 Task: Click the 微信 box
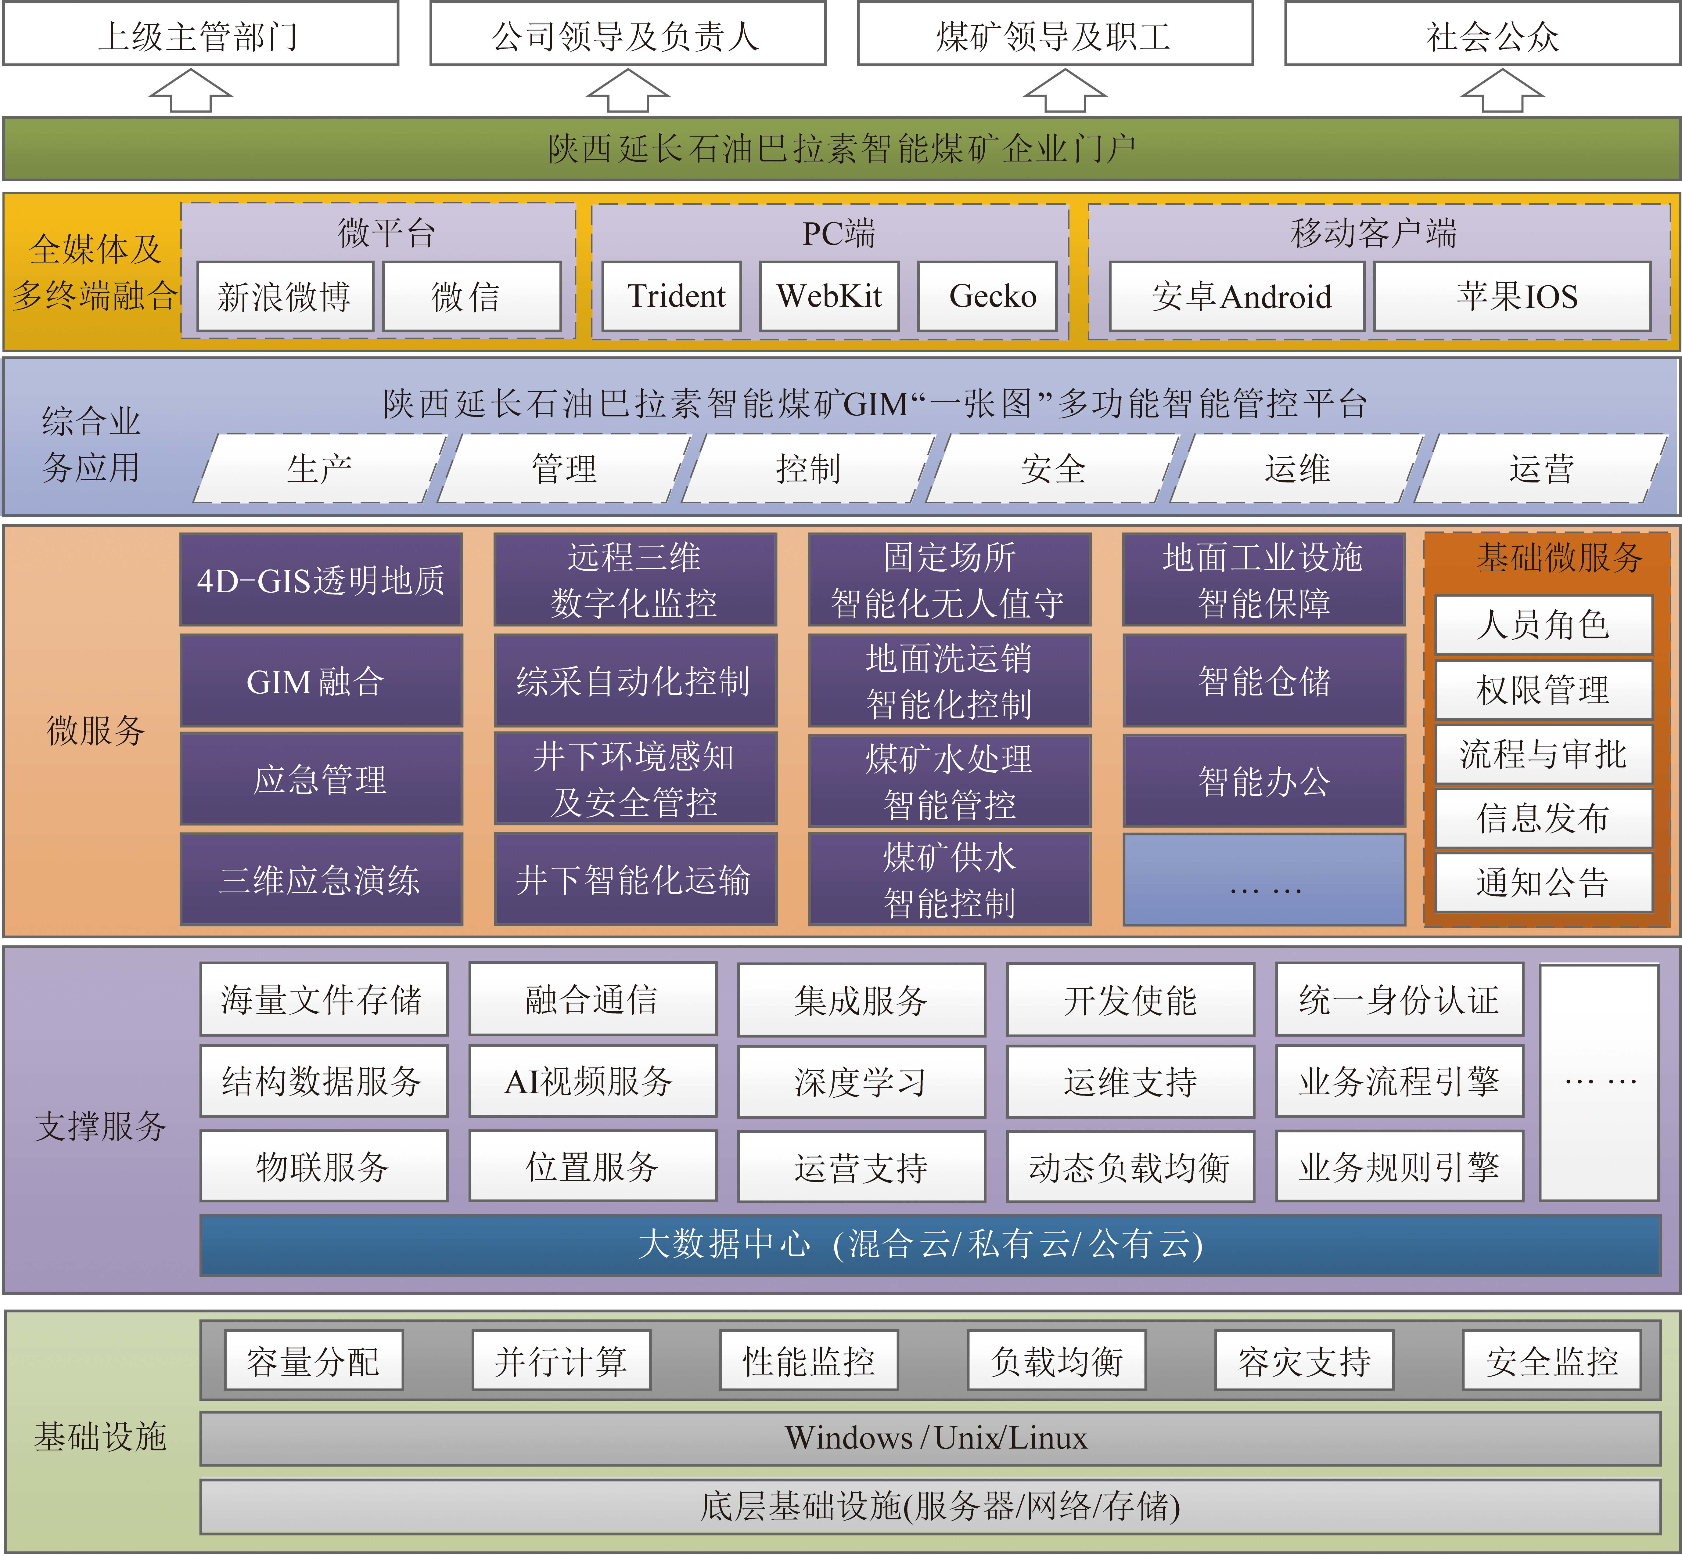(472, 296)
